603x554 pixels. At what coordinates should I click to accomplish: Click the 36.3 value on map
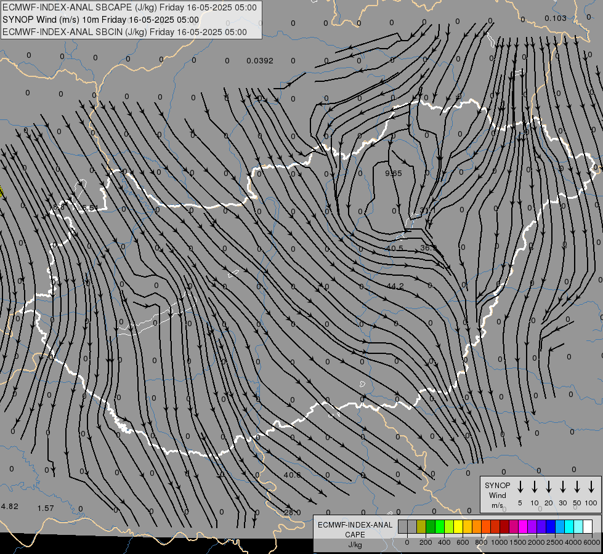pyautogui.click(x=429, y=248)
